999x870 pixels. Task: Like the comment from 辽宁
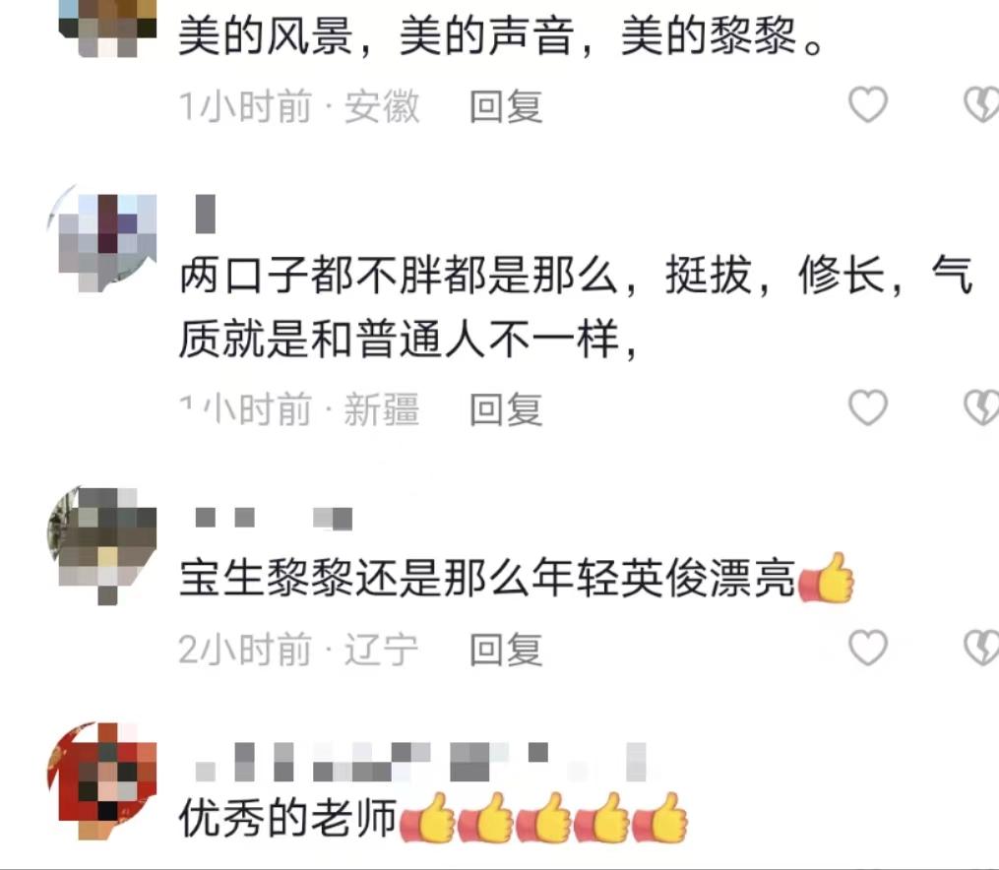coord(868,648)
